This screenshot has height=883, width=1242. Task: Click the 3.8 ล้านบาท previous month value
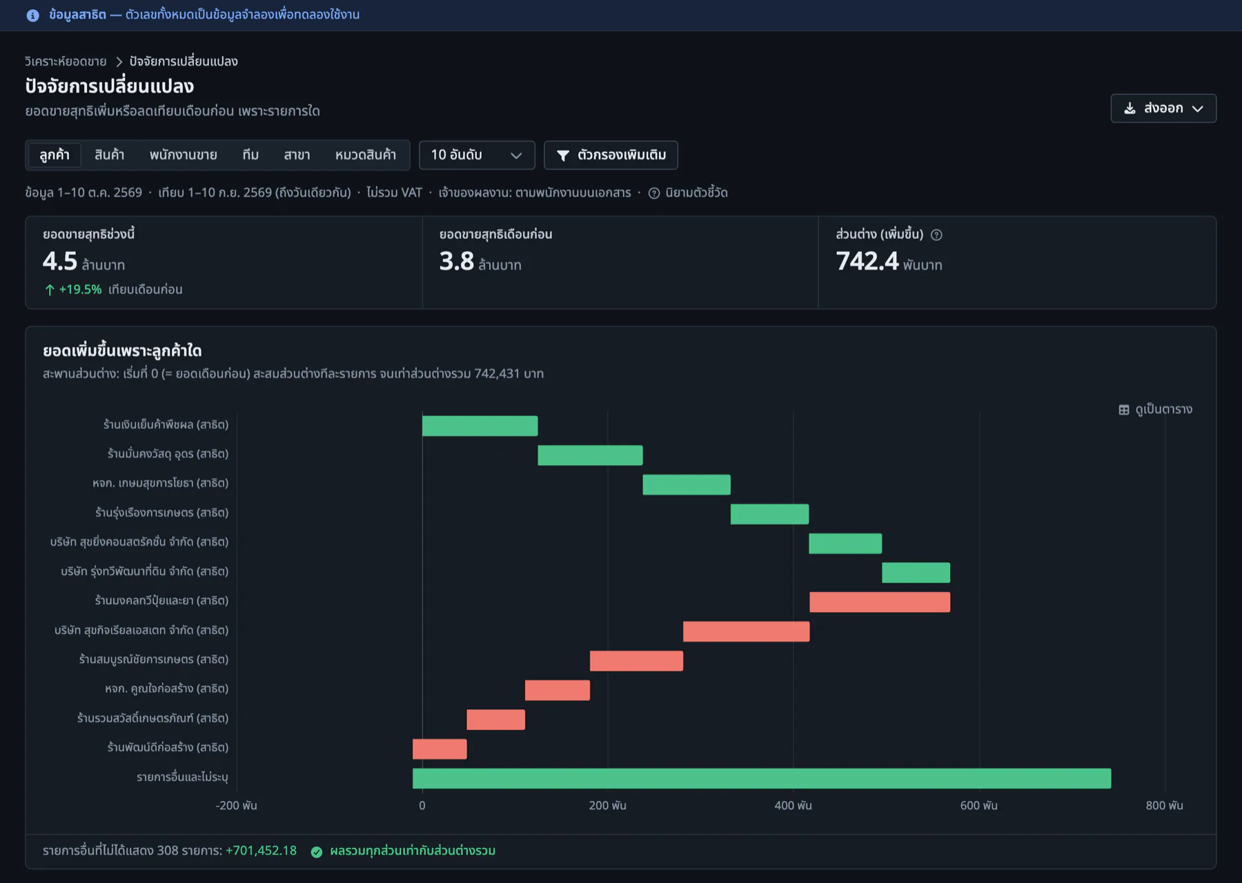(x=480, y=261)
